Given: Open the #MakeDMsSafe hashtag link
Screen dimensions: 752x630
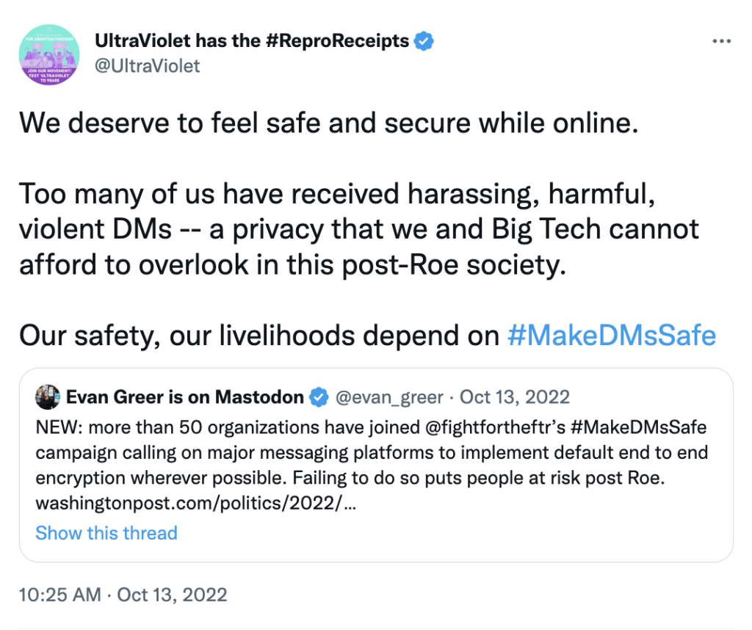Looking at the screenshot, I should tap(612, 336).
